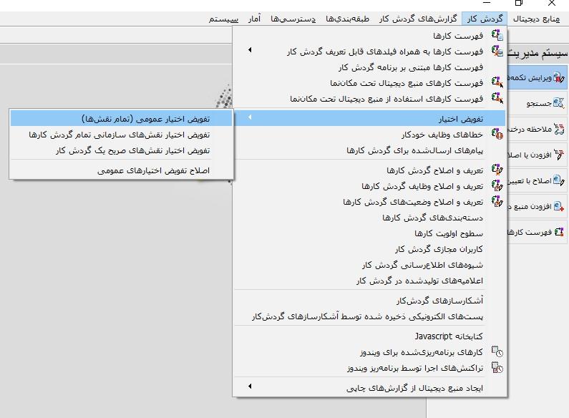Click the تعریف و اصلاح وضعیت‌های گردش کارها icon
Screen dimensions: 569x418
pyautogui.click(x=496, y=202)
